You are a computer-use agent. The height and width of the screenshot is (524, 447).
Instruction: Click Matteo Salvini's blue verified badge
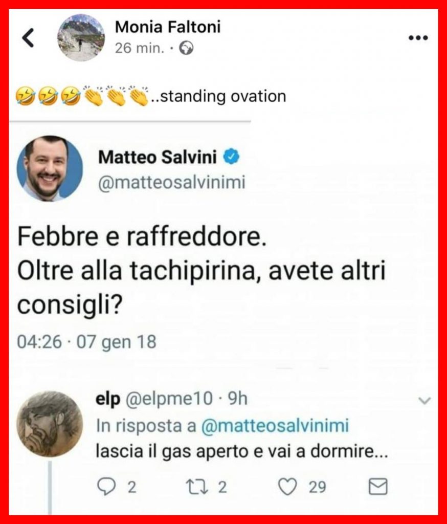233,157
